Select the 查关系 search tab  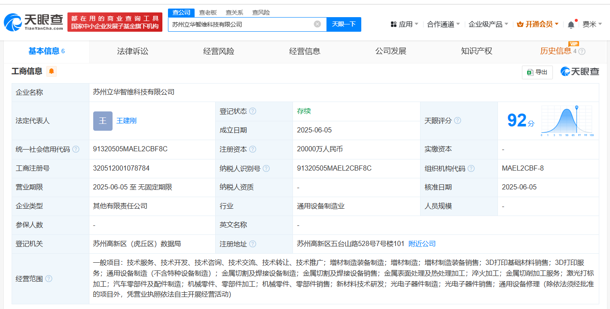(x=235, y=12)
